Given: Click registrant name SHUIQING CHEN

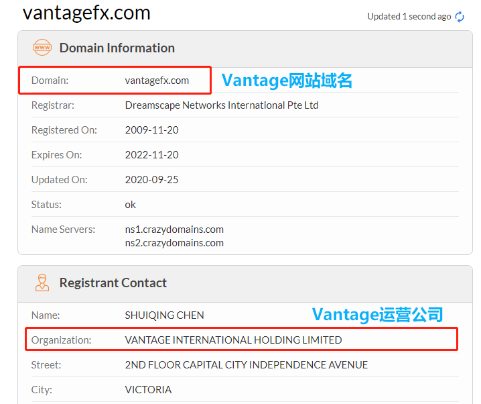Looking at the screenshot, I should tap(164, 315).
